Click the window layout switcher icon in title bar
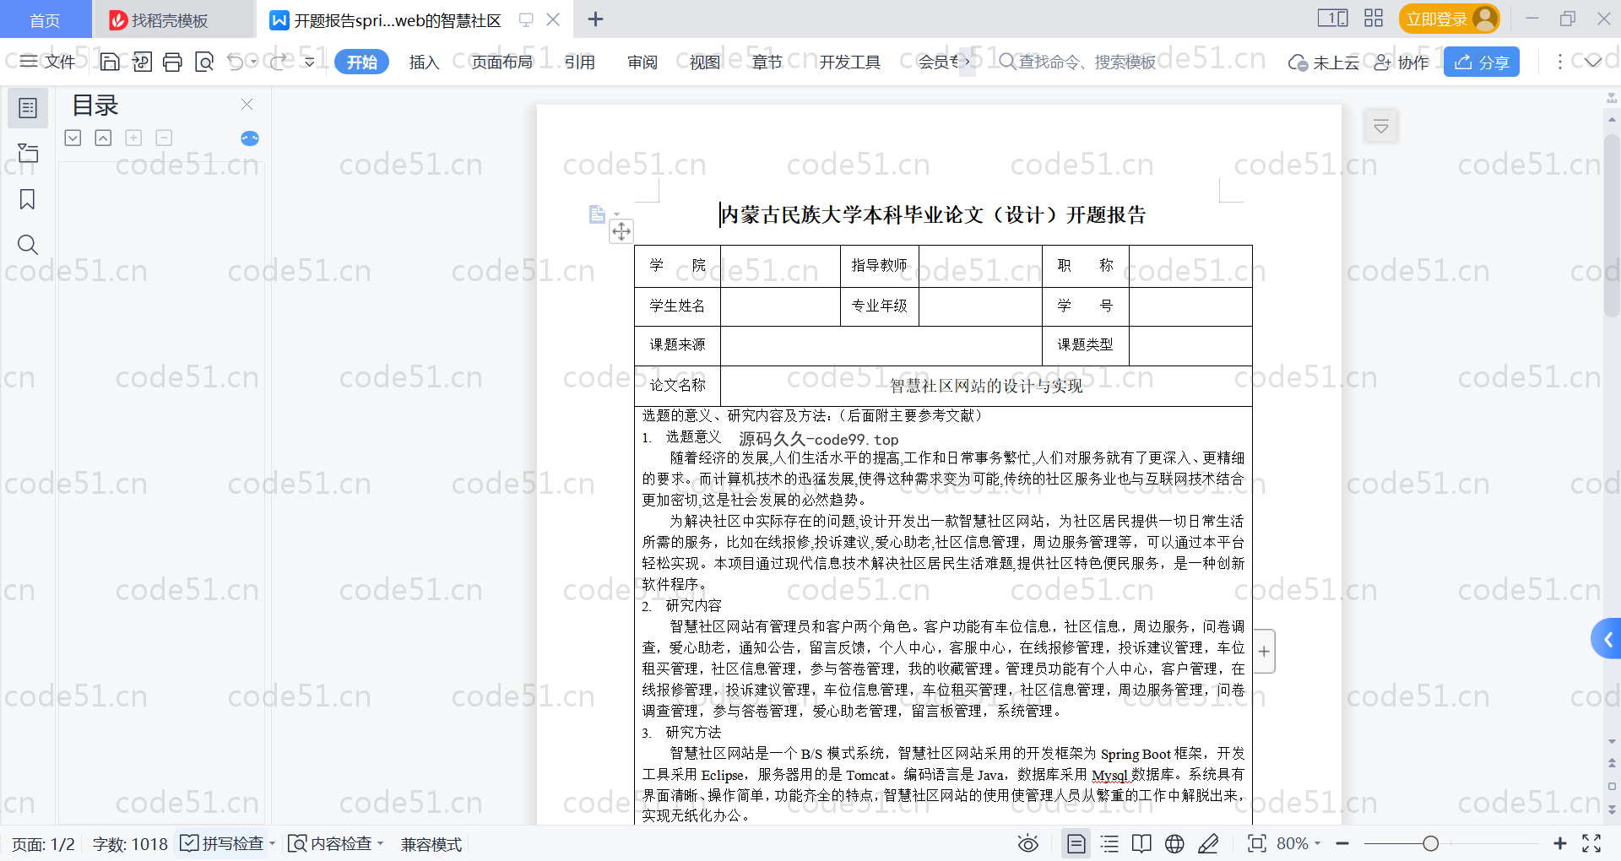 (1332, 19)
